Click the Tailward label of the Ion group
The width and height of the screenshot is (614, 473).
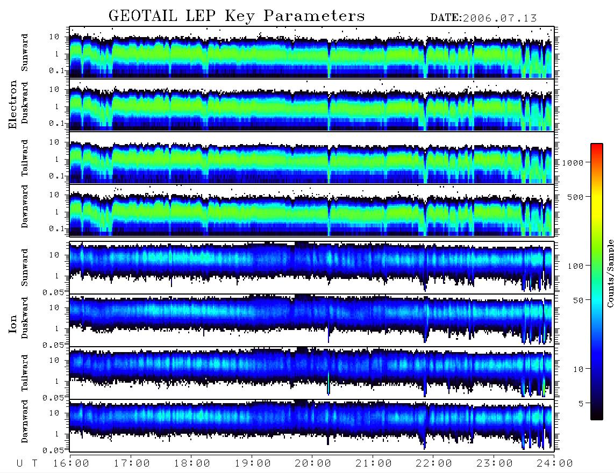[25, 372]
